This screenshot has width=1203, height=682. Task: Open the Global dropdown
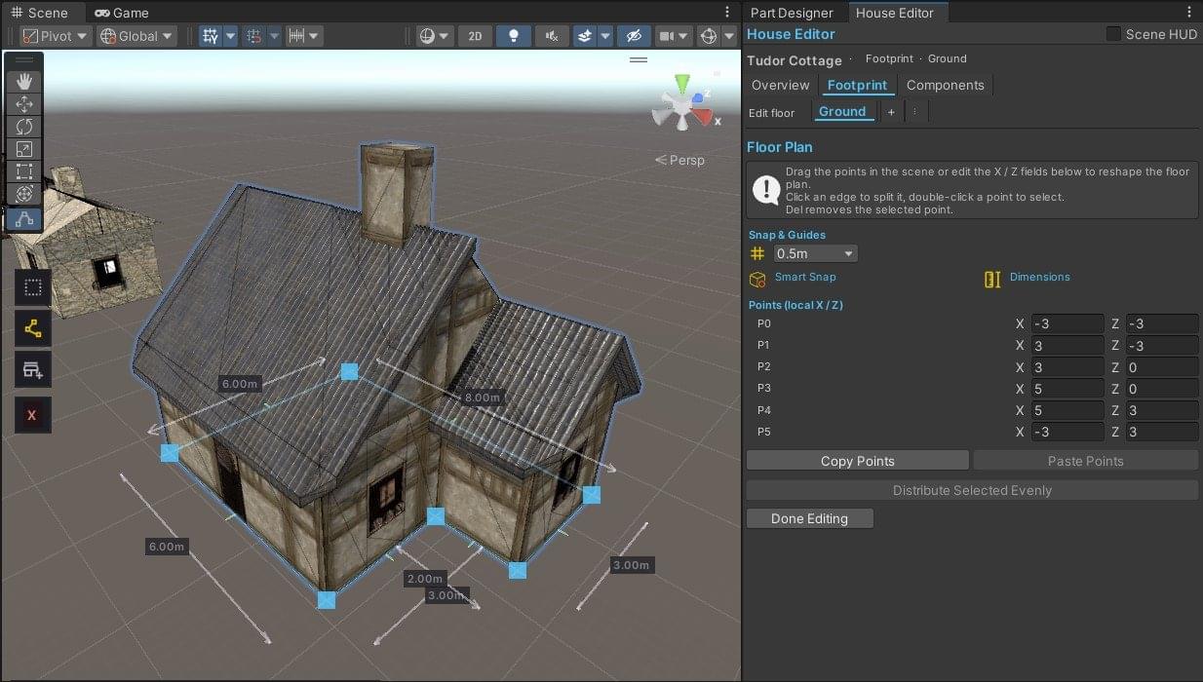click(137, 36)
